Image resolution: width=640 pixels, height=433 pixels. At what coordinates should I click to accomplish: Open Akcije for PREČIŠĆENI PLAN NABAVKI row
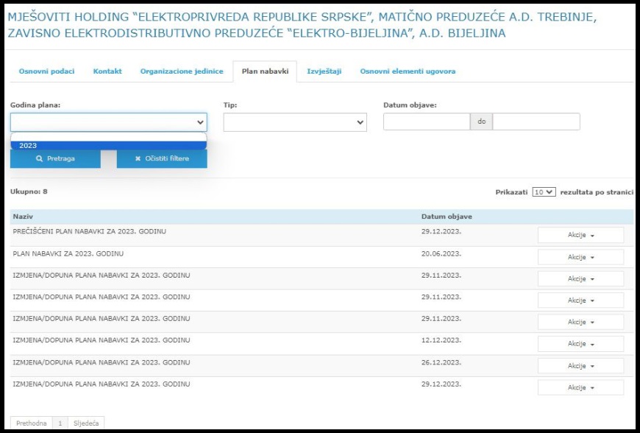coord(580,236)
